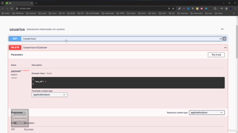Click 'Response content type' label
Viewport: 238px width, 133px height.
177,113
